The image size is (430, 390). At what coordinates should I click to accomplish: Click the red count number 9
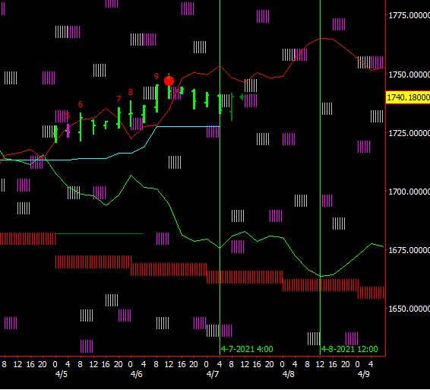coord(157,76)
